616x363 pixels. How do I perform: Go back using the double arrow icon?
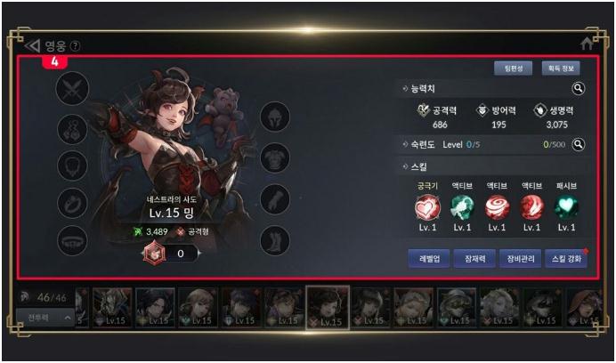coord(32,46)
